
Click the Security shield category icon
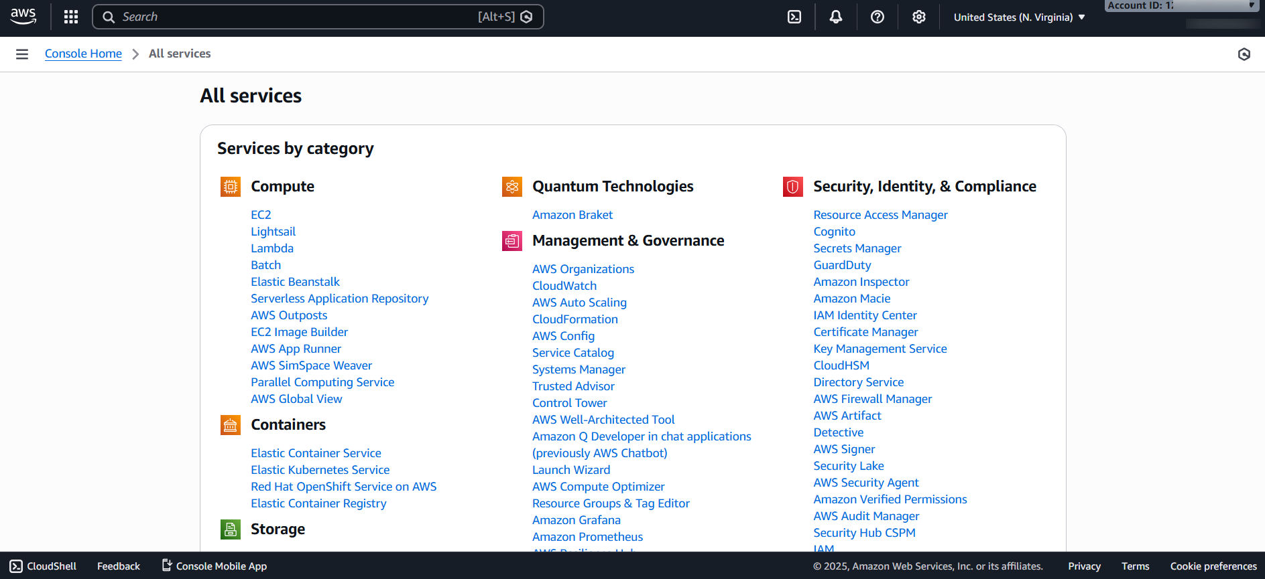(793, 187)
